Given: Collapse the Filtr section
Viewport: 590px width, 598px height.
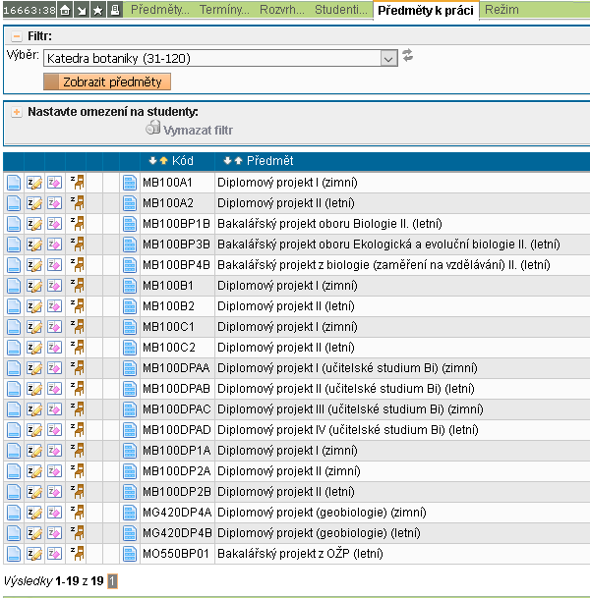Looking at the screenshot, I should (16, 35).
